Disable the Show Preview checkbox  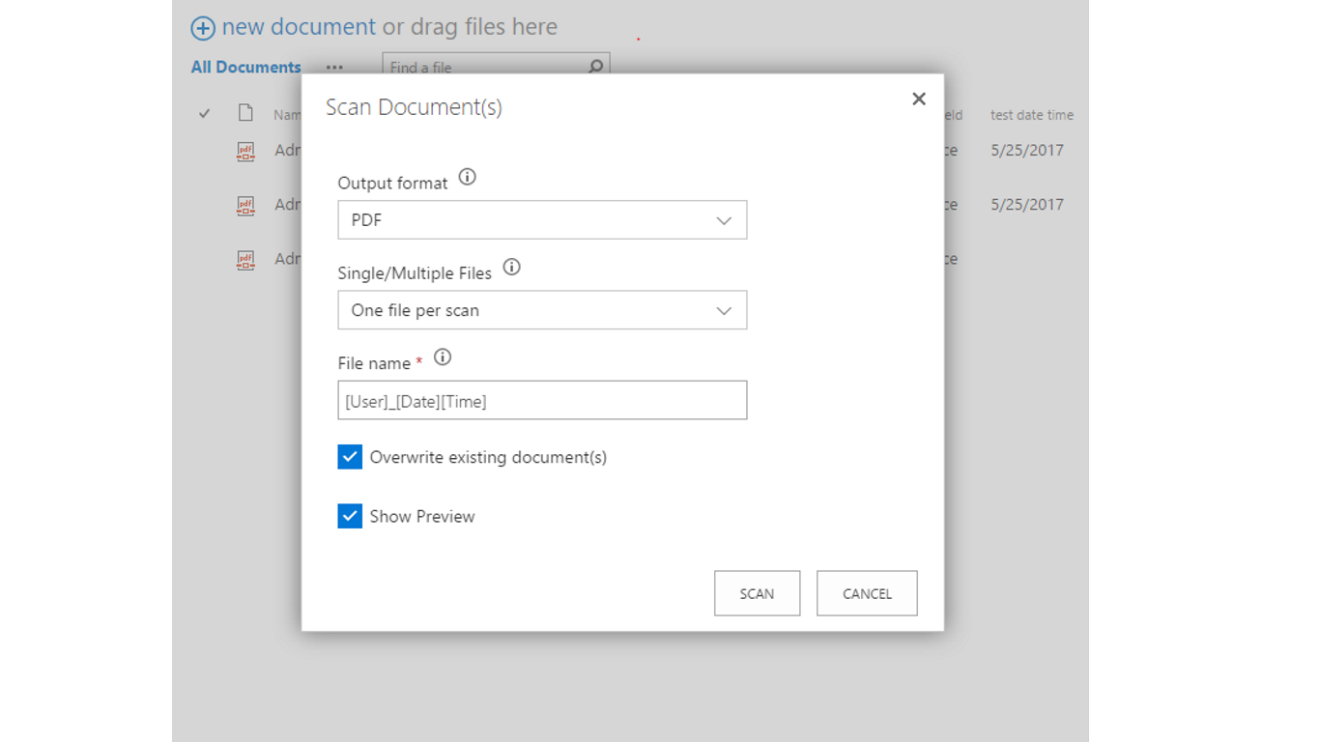pos(350,516)
